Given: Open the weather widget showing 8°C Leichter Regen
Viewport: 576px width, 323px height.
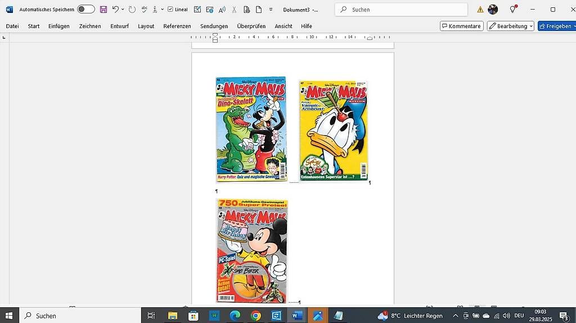Looking at the screenshot, I should [x=410, y=316].
